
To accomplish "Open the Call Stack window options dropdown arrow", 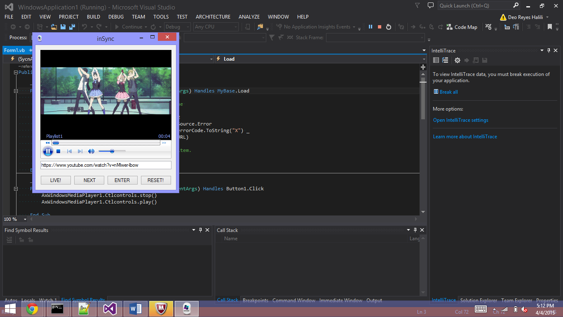I will pyautogui.click(x=408, y=230).
